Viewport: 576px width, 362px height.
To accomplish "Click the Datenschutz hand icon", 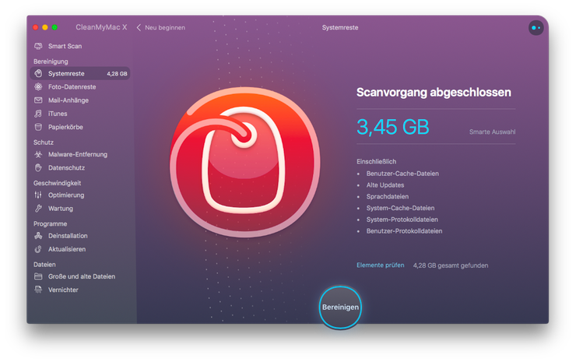I will [38, 167].
